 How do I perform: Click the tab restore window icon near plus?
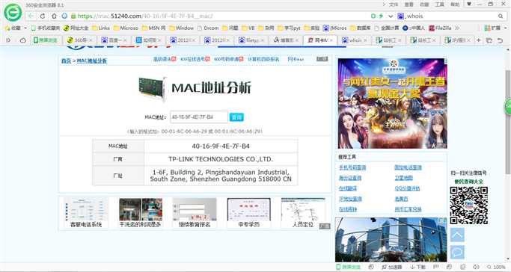click(489, 40)
